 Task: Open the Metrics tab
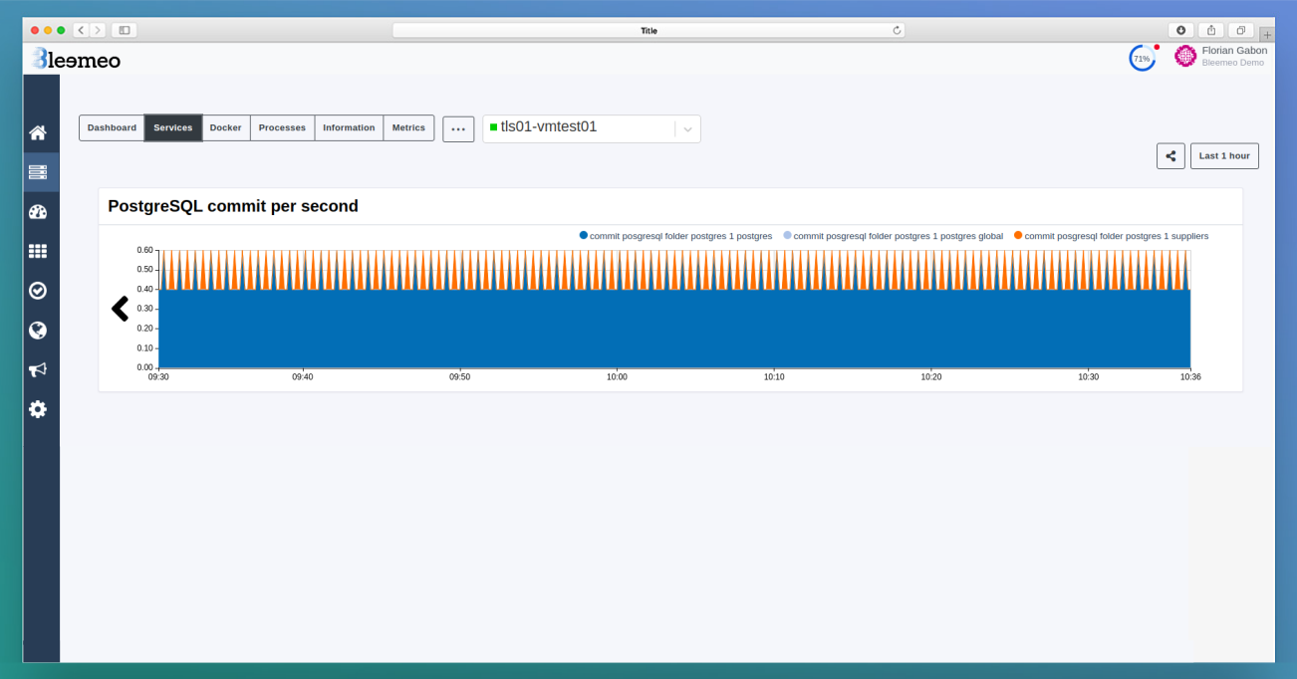click(x=408, y=127)
